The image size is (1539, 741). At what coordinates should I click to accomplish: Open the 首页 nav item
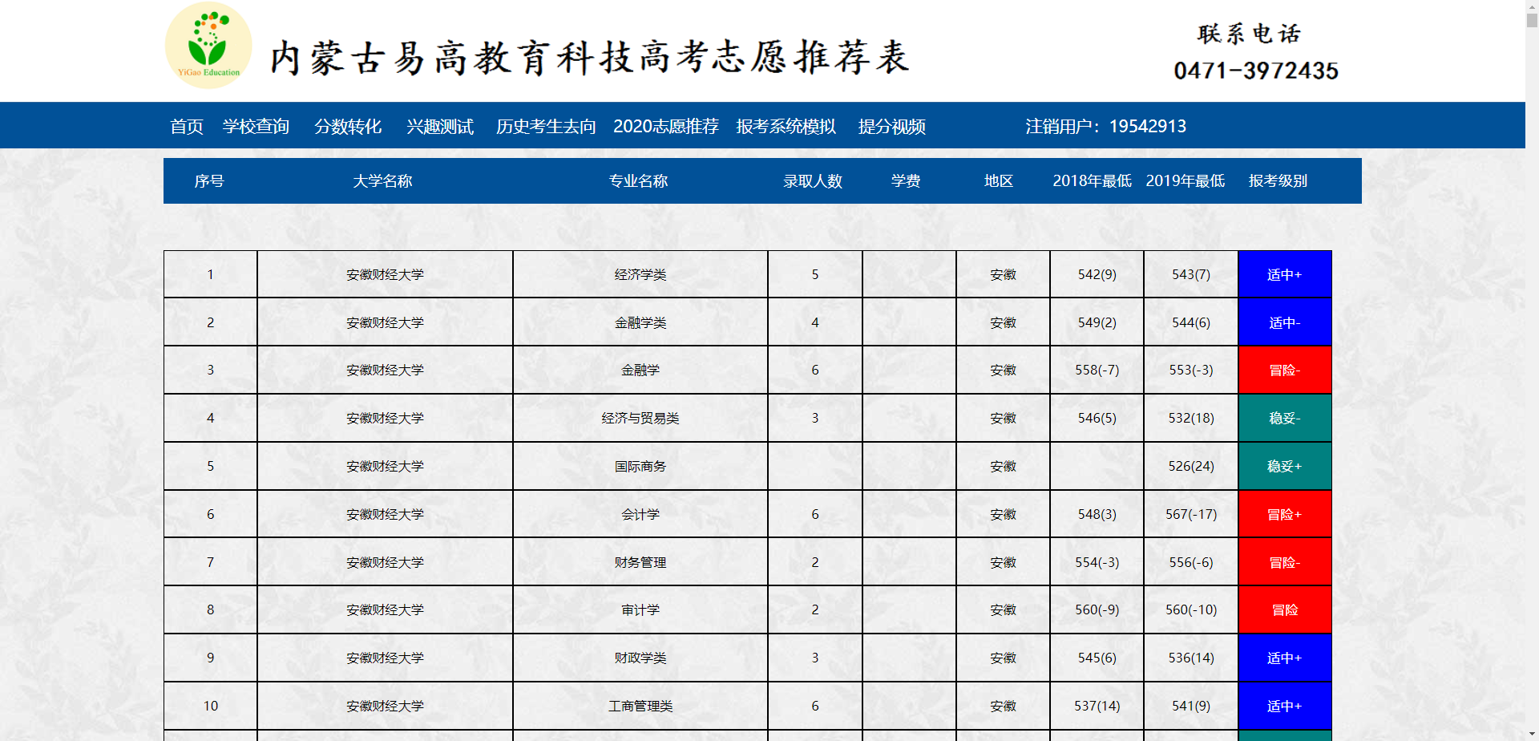pos(187,127)
